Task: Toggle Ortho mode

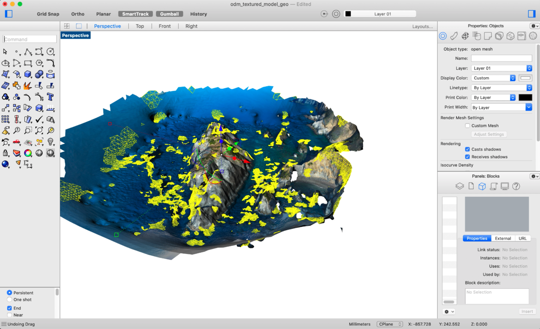Action: coord(78,14)
